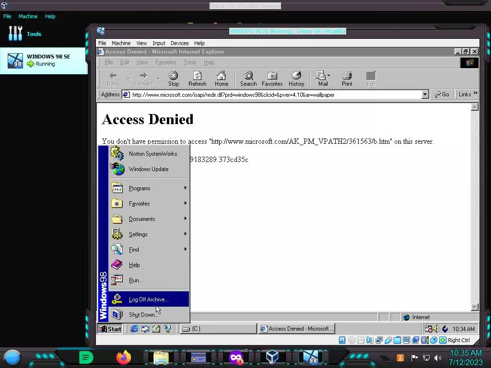Open Firefox from host taskbar

(x=124, y=357)
